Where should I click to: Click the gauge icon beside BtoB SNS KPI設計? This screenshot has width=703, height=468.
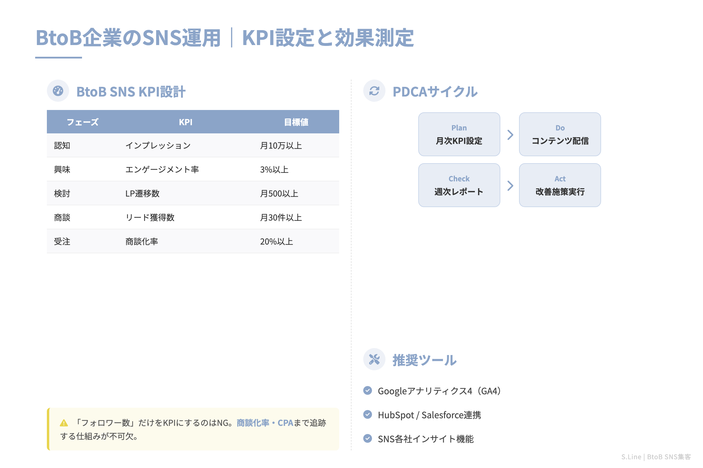(x=58, y=90)
